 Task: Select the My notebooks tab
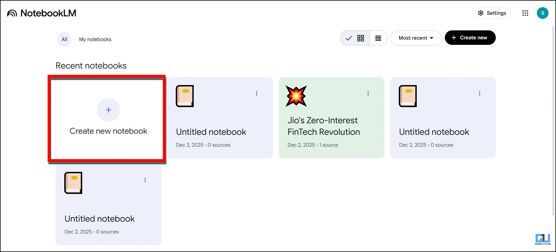[95, 39]
